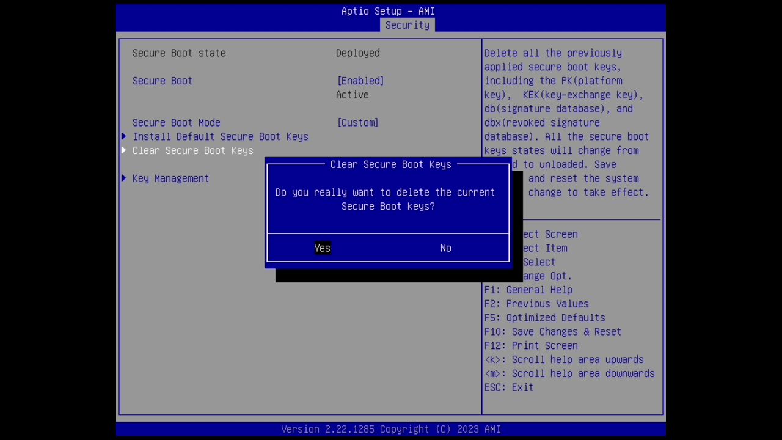Click the Deployed state value
The image size is (782, 440).
357,53
